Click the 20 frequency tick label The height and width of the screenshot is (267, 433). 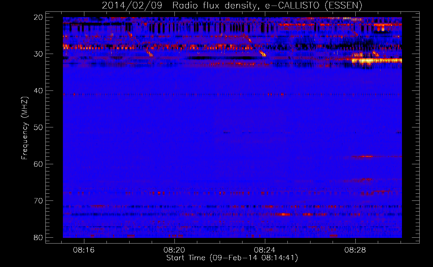(38, 17)
